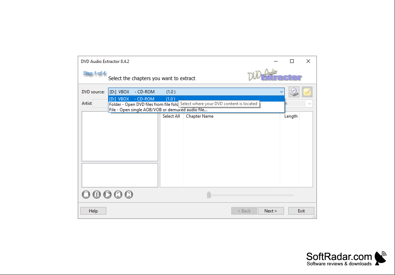The width and height of the screenshot is (395, 275).
Task: Collapse the DVD source dropdown arrow
Action: coord(282,92)
